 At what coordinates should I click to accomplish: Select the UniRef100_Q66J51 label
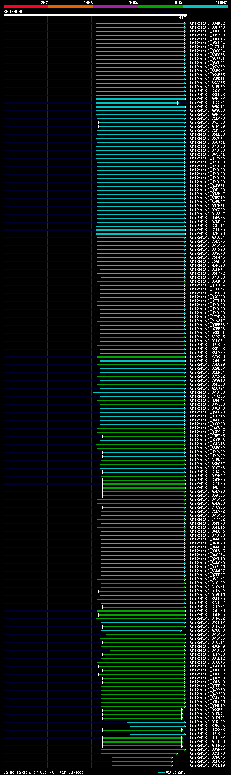click(x=207, y=142)
